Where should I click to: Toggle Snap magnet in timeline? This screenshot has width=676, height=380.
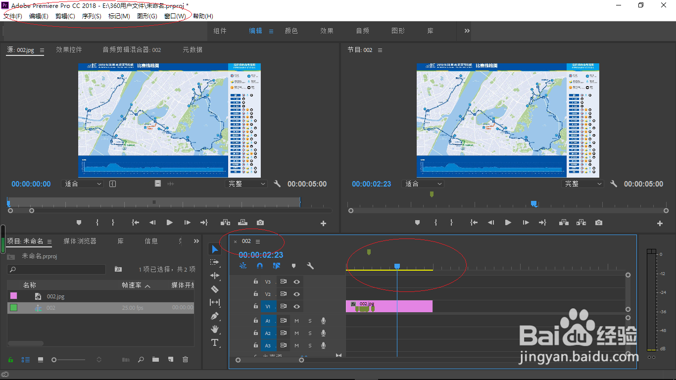pos(260,266)
